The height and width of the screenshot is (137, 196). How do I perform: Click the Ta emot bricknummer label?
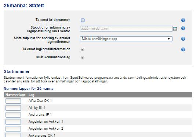click(x=53, y=20)
